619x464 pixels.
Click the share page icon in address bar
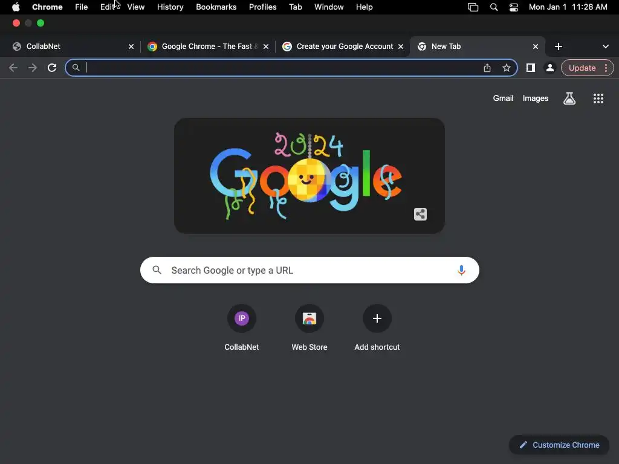coord(487,68)
